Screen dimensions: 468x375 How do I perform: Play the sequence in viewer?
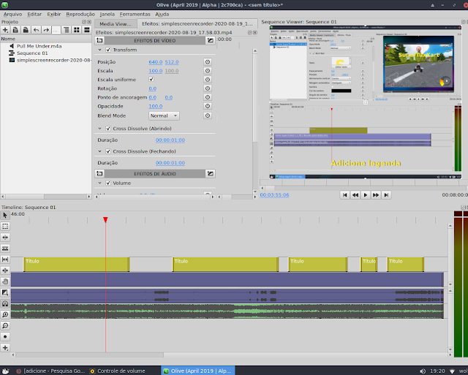pyautogui.click(x=366, y=194)
